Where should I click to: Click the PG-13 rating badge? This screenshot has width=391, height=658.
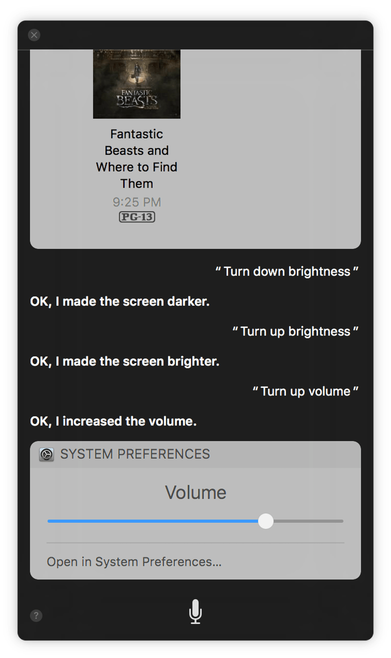click(137, 217)
